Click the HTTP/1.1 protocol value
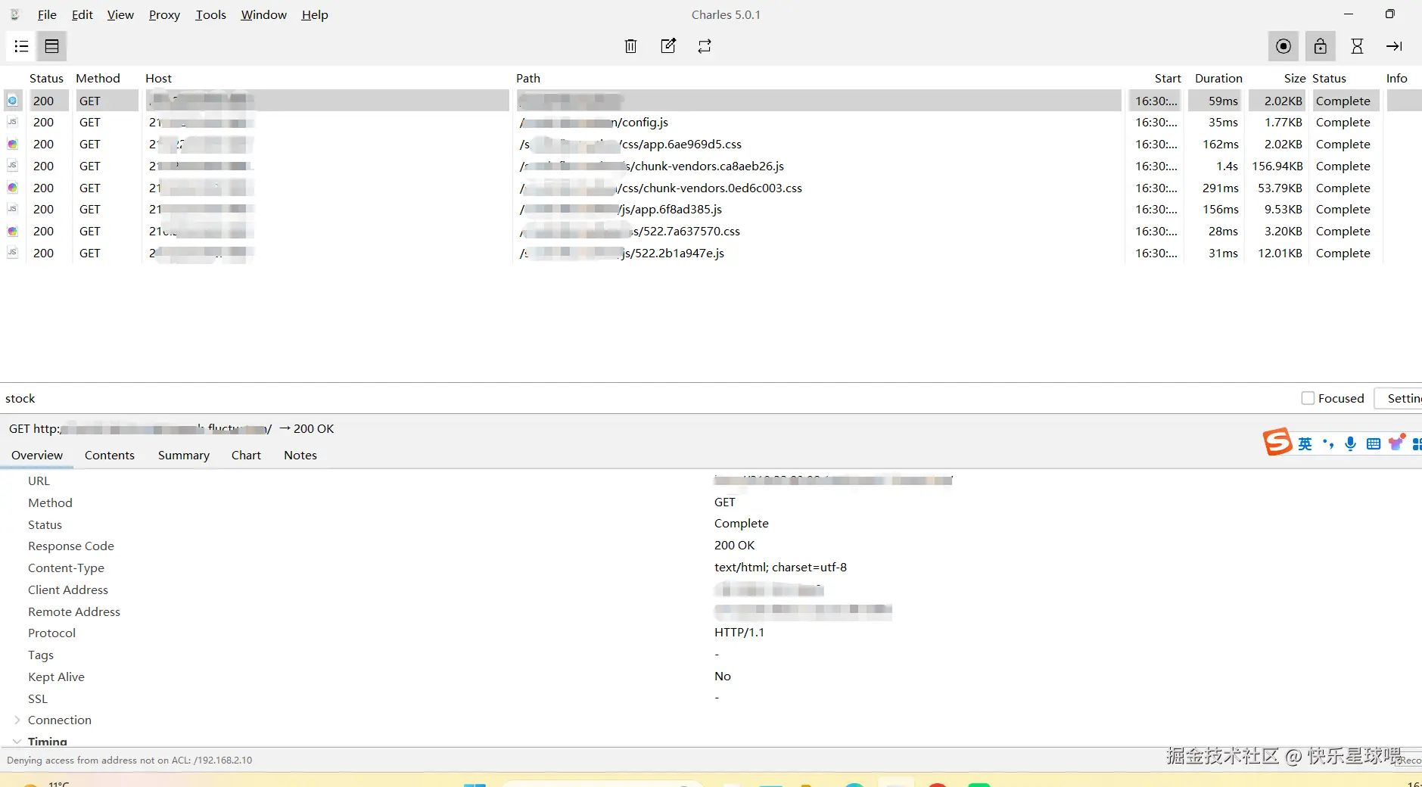The height and width of the screenshot is (787, 1422). [739, 632]
